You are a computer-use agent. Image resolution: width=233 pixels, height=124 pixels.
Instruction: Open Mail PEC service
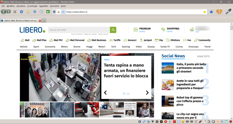tap(56, 40)
